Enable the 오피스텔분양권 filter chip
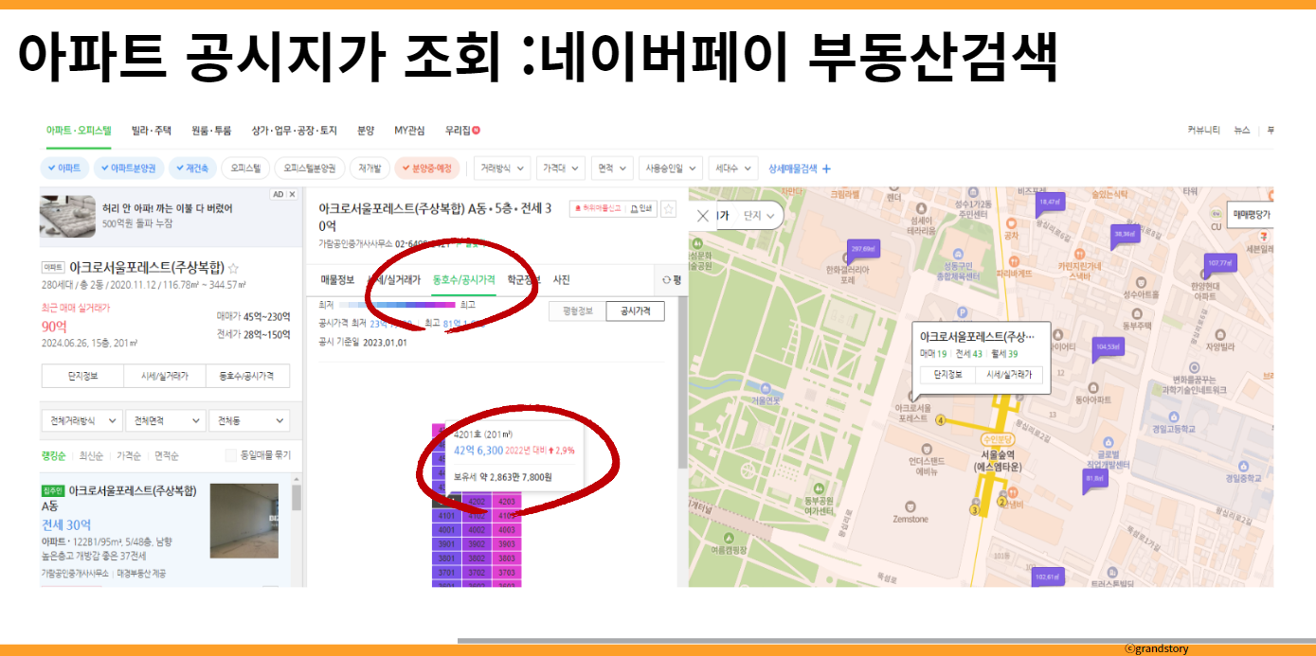This screenshot has height=656, width=1316. coord(310,168)
